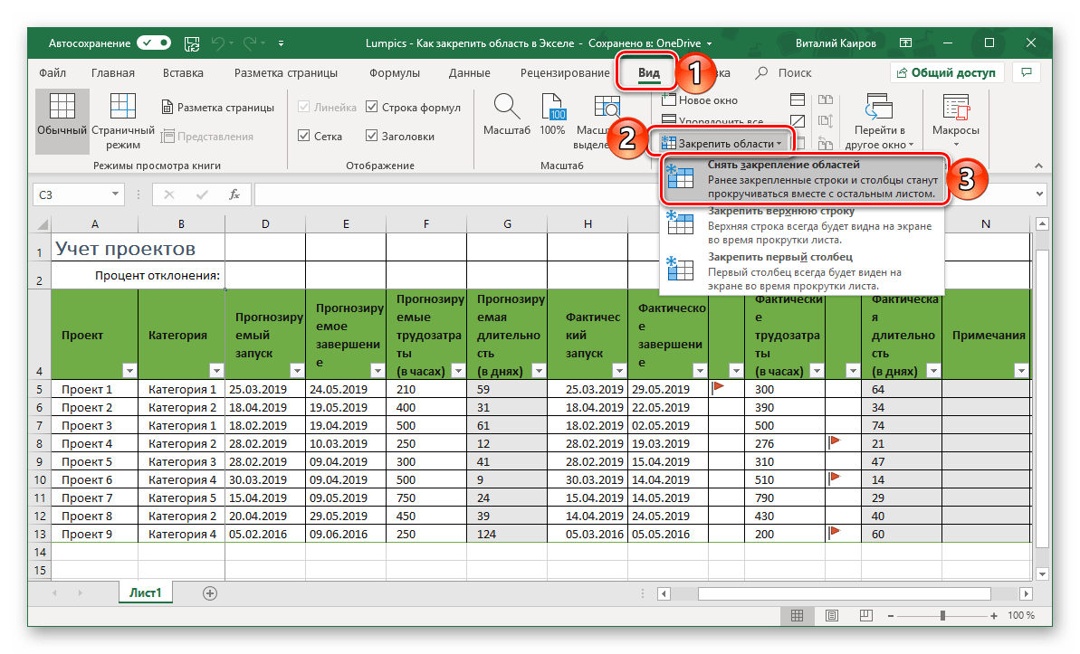Expand the Freeze panes (Закрепить области) dropdown
This screenshot has height=654, width=1080.
pyautogui.click(x=722, y=144)
